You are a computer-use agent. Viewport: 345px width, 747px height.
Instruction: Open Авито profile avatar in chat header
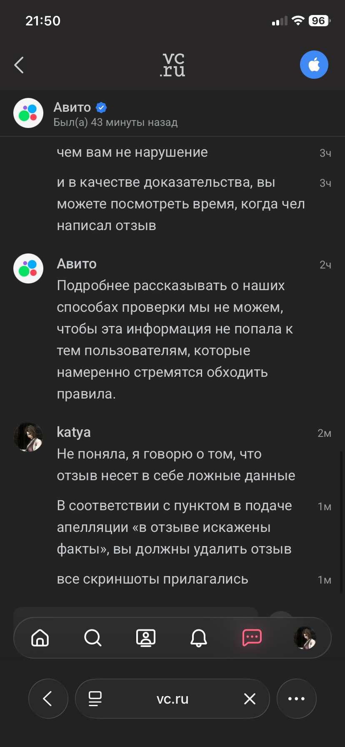point(28,113)
